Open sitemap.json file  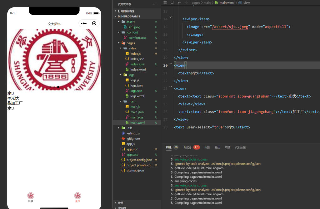pyautogui.click(x=135, y=171)
